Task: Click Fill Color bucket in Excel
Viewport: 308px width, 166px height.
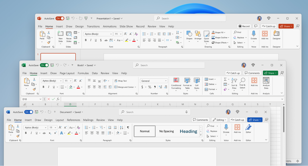Action: tap(71, 87)
